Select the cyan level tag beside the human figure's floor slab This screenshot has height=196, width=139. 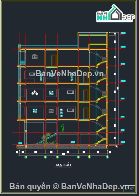tap(123, 130)
